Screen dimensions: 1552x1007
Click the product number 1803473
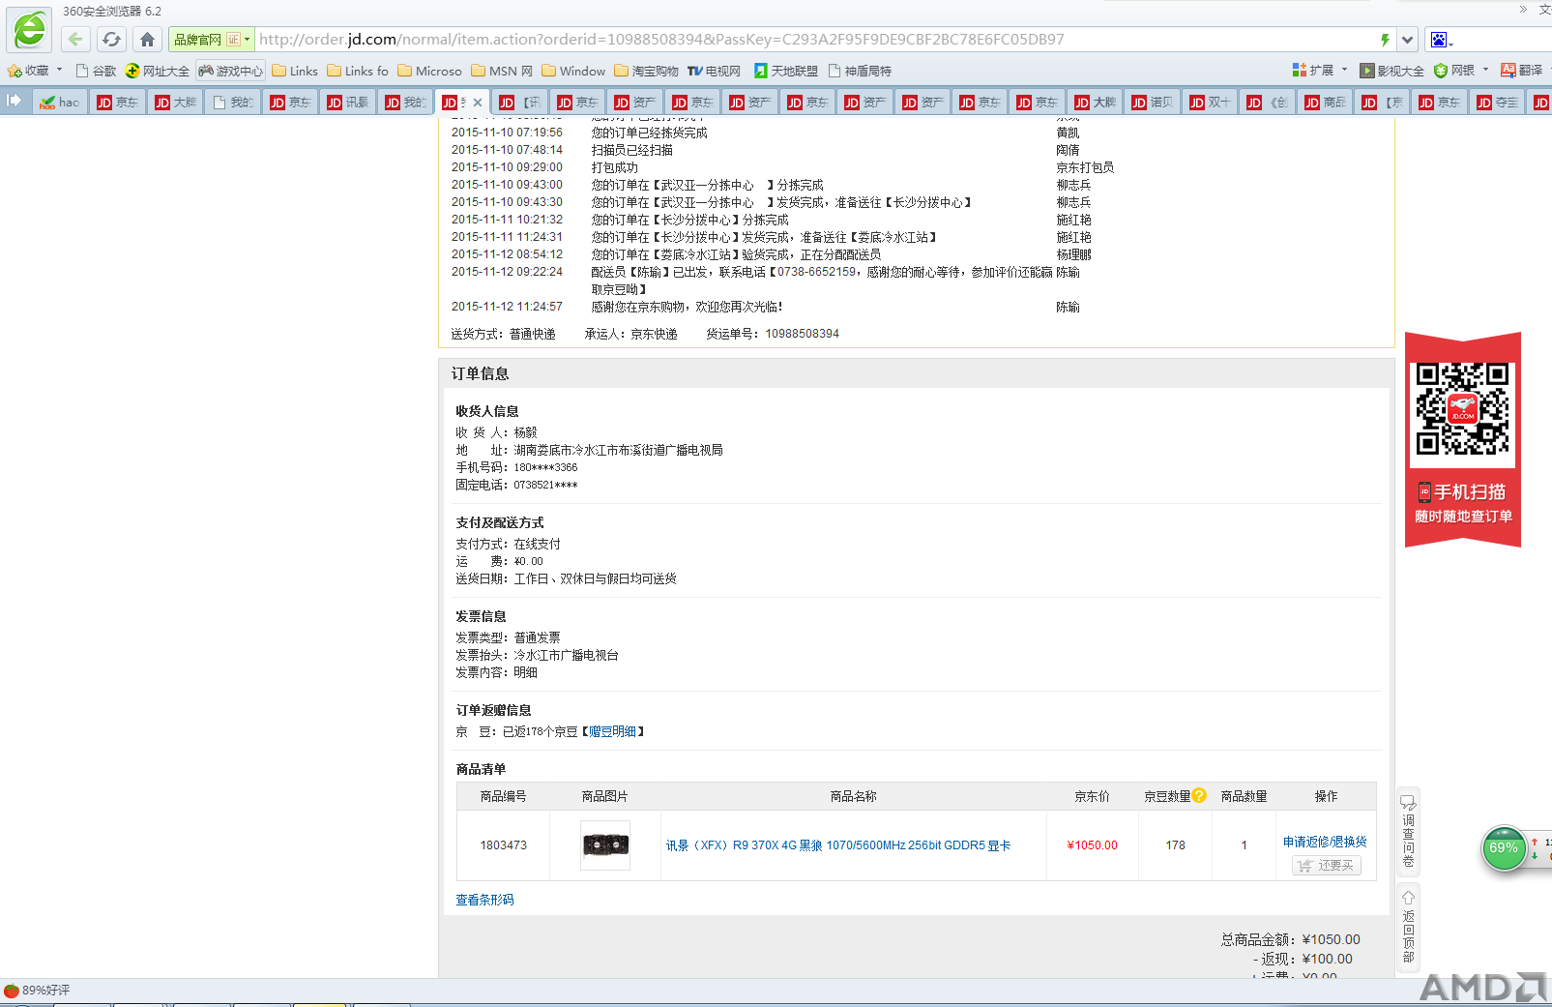coord(504,845)
